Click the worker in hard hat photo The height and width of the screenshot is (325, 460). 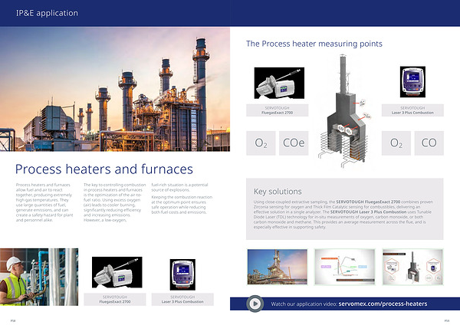pyautogui.click(x=40, y=277)
